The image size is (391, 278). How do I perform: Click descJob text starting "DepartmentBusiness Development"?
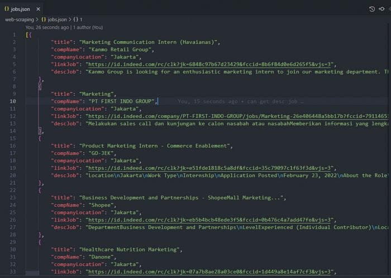(x=237, y=227)
